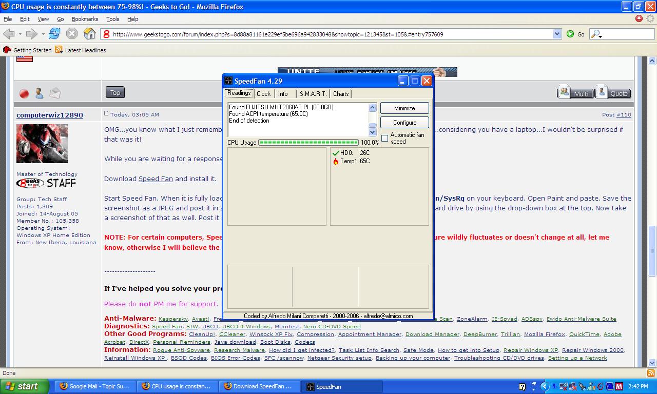
Task: Reload the page with the Refresh icon
Action: [x=54, y=34]
